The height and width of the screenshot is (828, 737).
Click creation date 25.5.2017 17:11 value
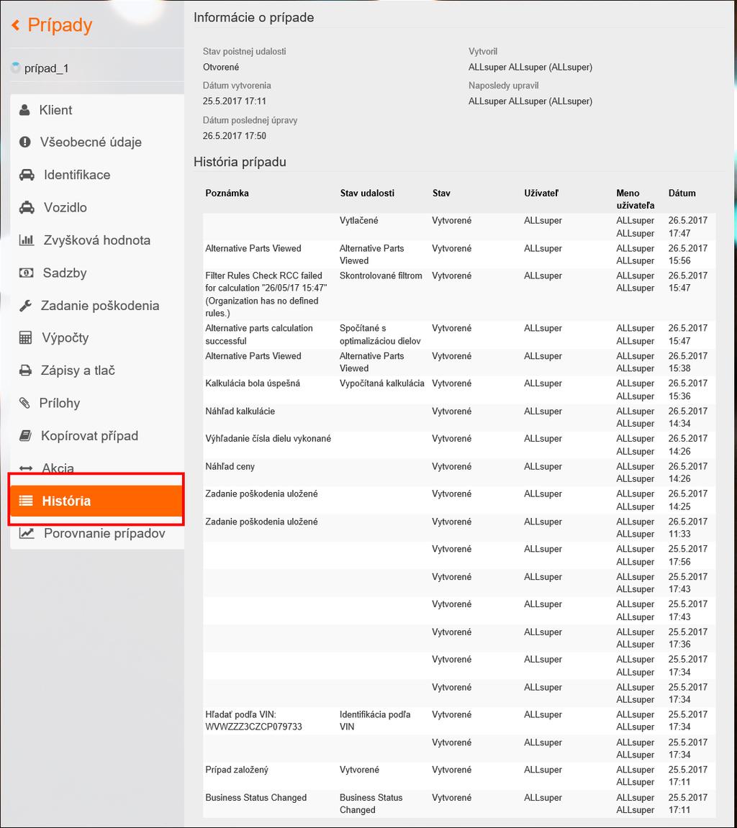point(235,101)
